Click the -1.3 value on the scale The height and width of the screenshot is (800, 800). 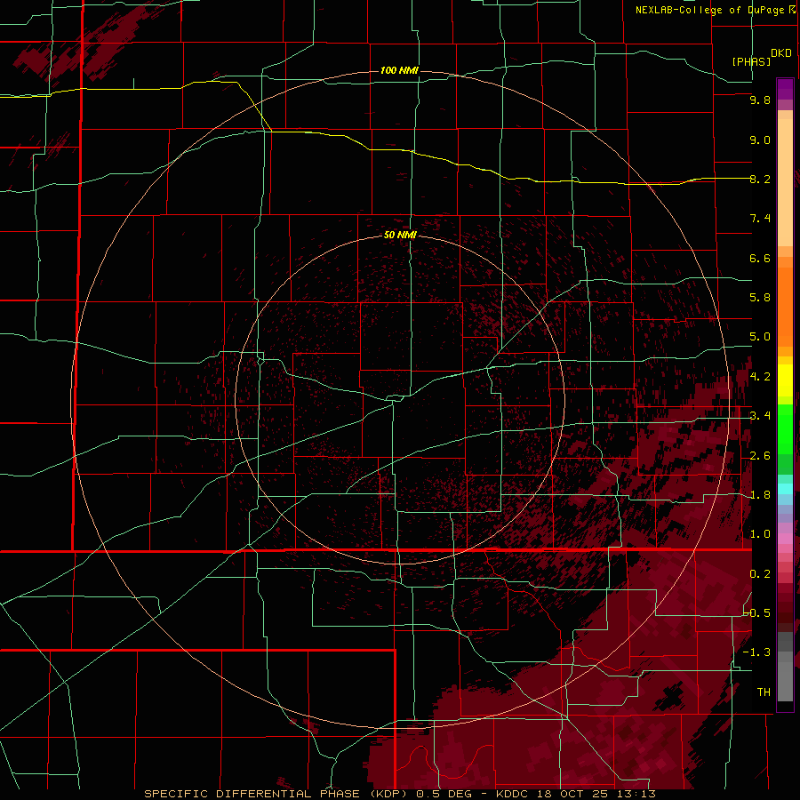(757, 652)
